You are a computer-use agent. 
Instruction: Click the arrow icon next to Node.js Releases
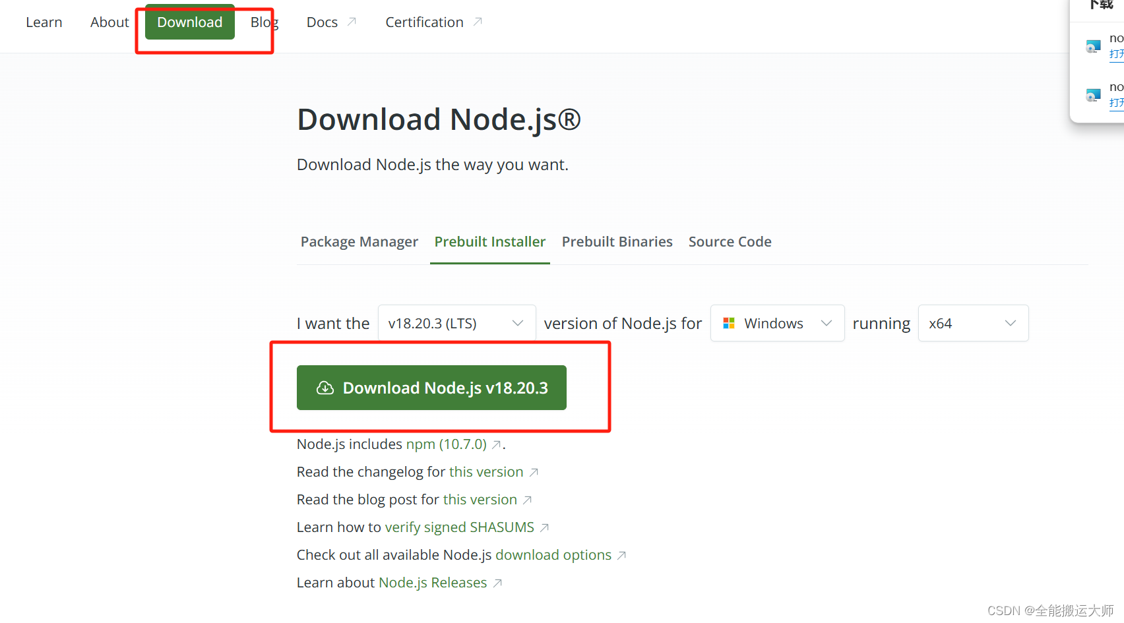click(498, 583)
